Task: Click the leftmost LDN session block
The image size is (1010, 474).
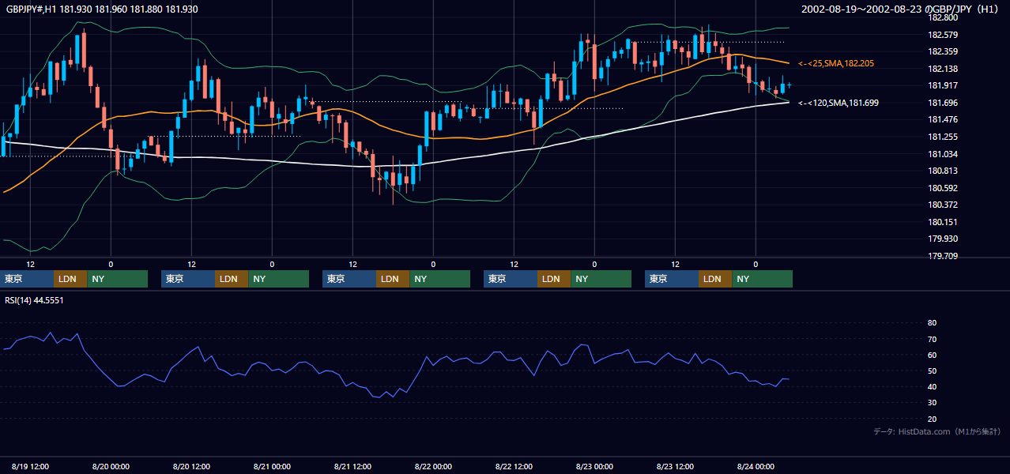Action: tap(70, 279)
